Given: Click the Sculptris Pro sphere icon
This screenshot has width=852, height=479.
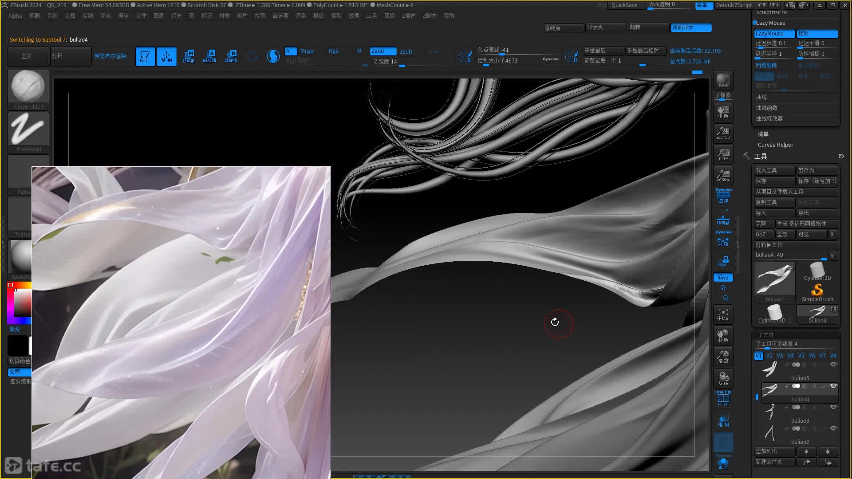Looking at the screenshot, I should (273, 56).
